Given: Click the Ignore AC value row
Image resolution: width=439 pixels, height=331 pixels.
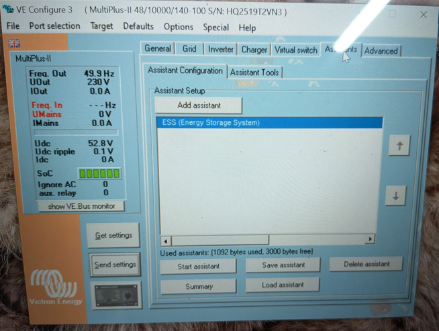Looking at the screenshot, I should pyautogui.click(x=73, y=185).
